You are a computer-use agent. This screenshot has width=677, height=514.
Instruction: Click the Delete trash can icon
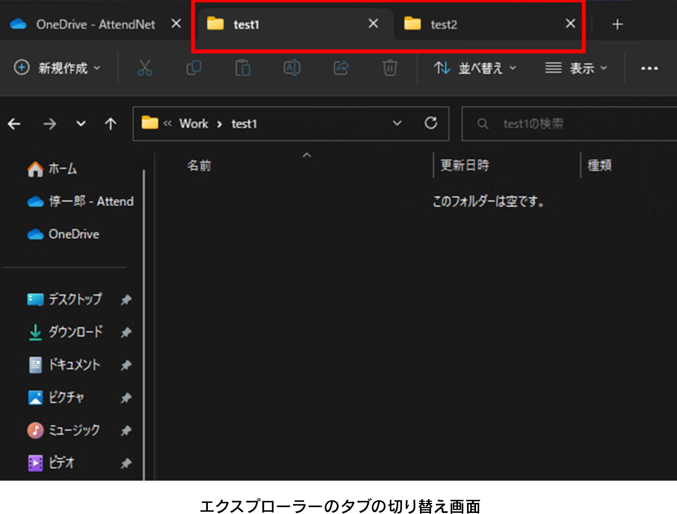coord(390,68)
